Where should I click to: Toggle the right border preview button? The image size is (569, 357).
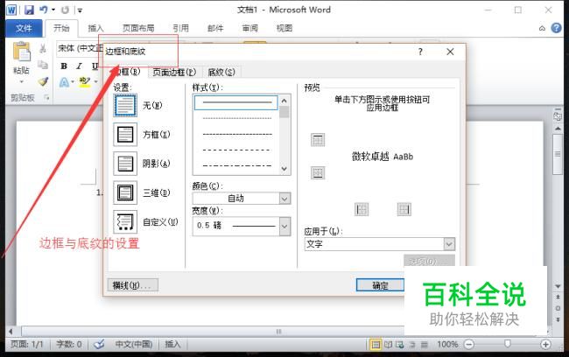(x=404, y=209)
